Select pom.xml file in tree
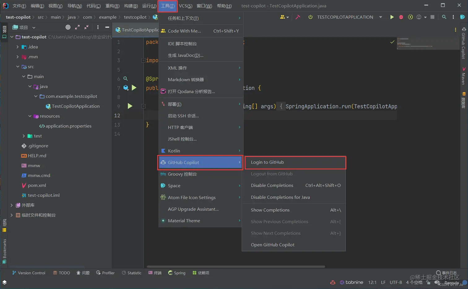Viewport: 468px width, 289px height. 37,185
